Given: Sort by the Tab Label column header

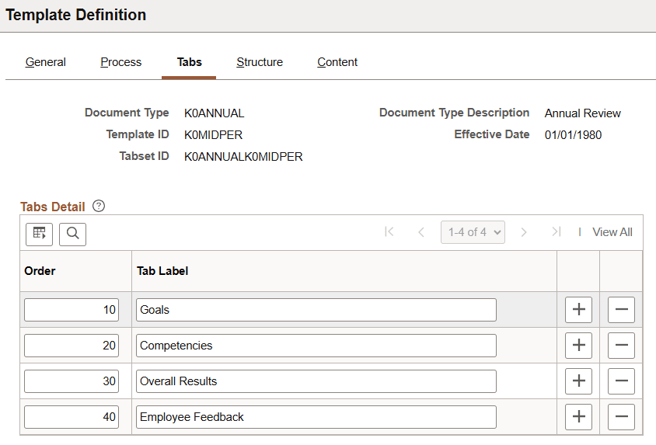Looking at the screenshot, I should click(162, 271).
